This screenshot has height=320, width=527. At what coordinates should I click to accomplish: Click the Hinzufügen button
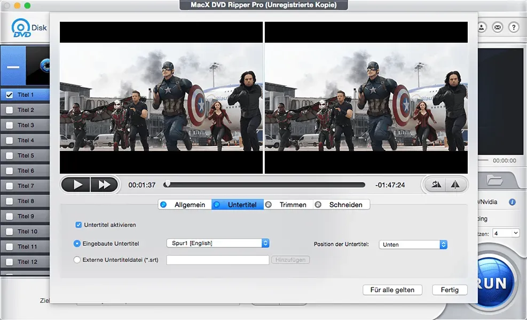[290, 260]
